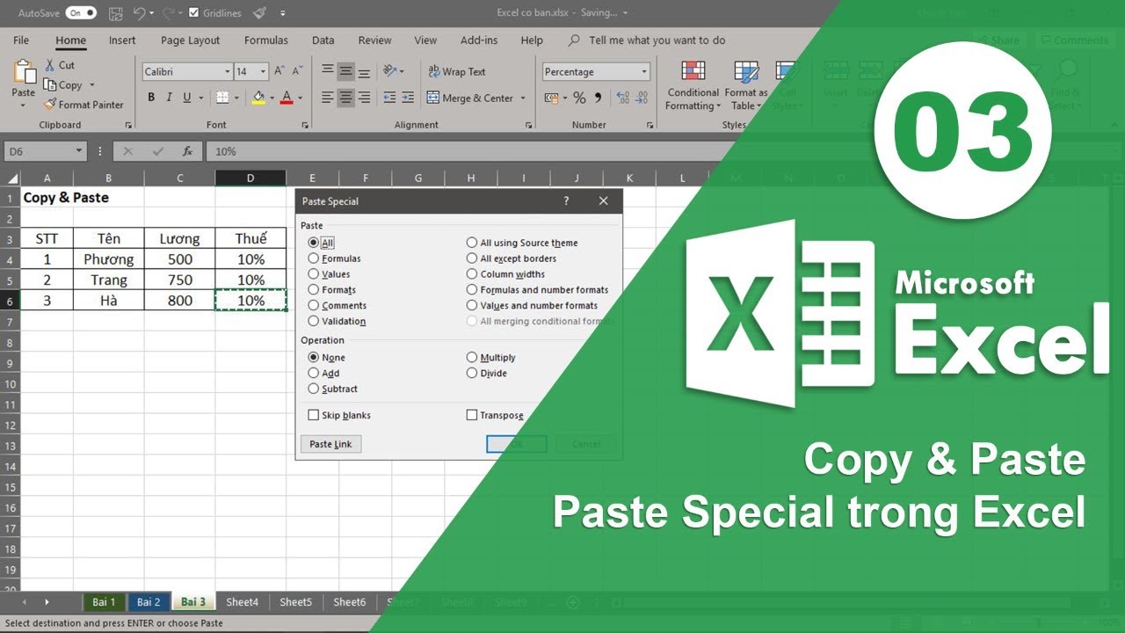Screen dimensions: 1125x633
Task: Switch to the Page Layout tab
Action: pos(191,40)
